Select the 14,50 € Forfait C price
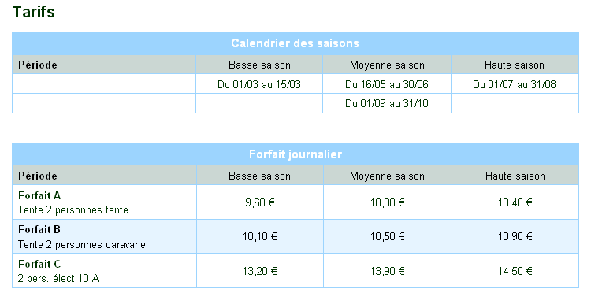 click(515, 271)
